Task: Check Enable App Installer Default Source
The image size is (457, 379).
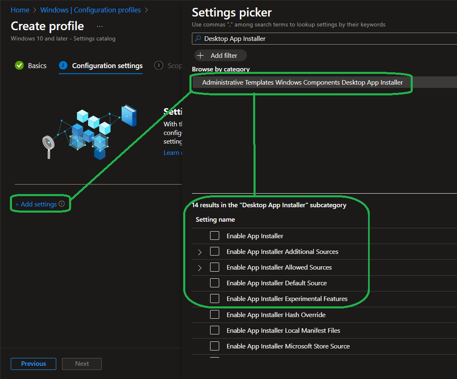Action: 215,283
